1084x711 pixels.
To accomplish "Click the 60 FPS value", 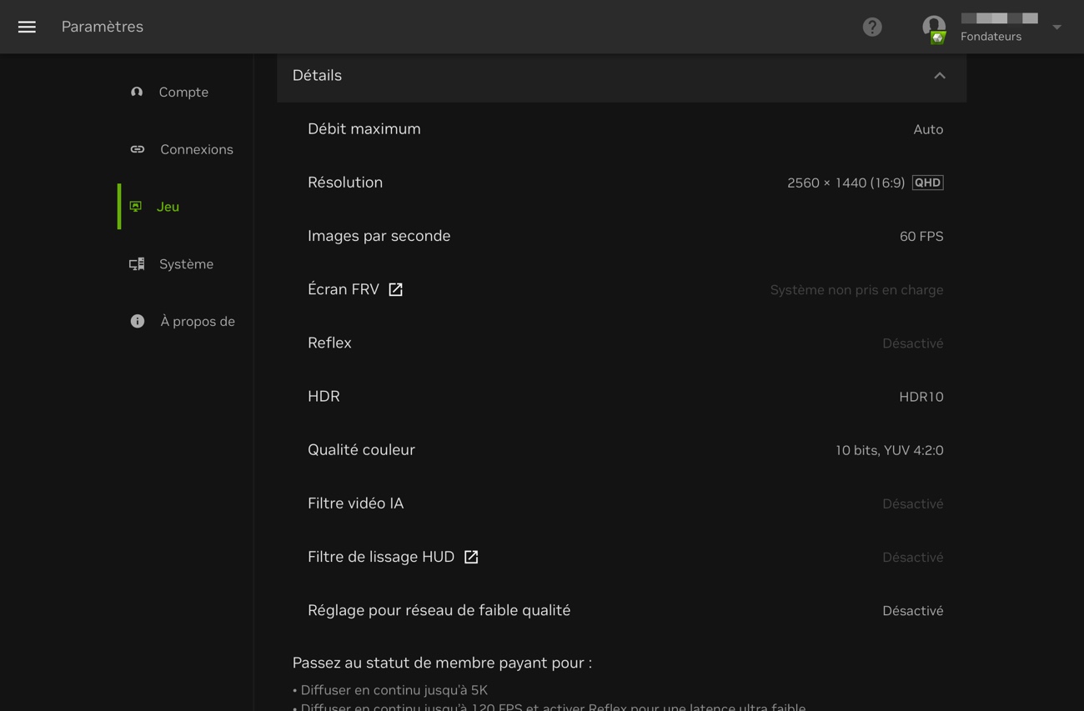I will tap(921, 237).
